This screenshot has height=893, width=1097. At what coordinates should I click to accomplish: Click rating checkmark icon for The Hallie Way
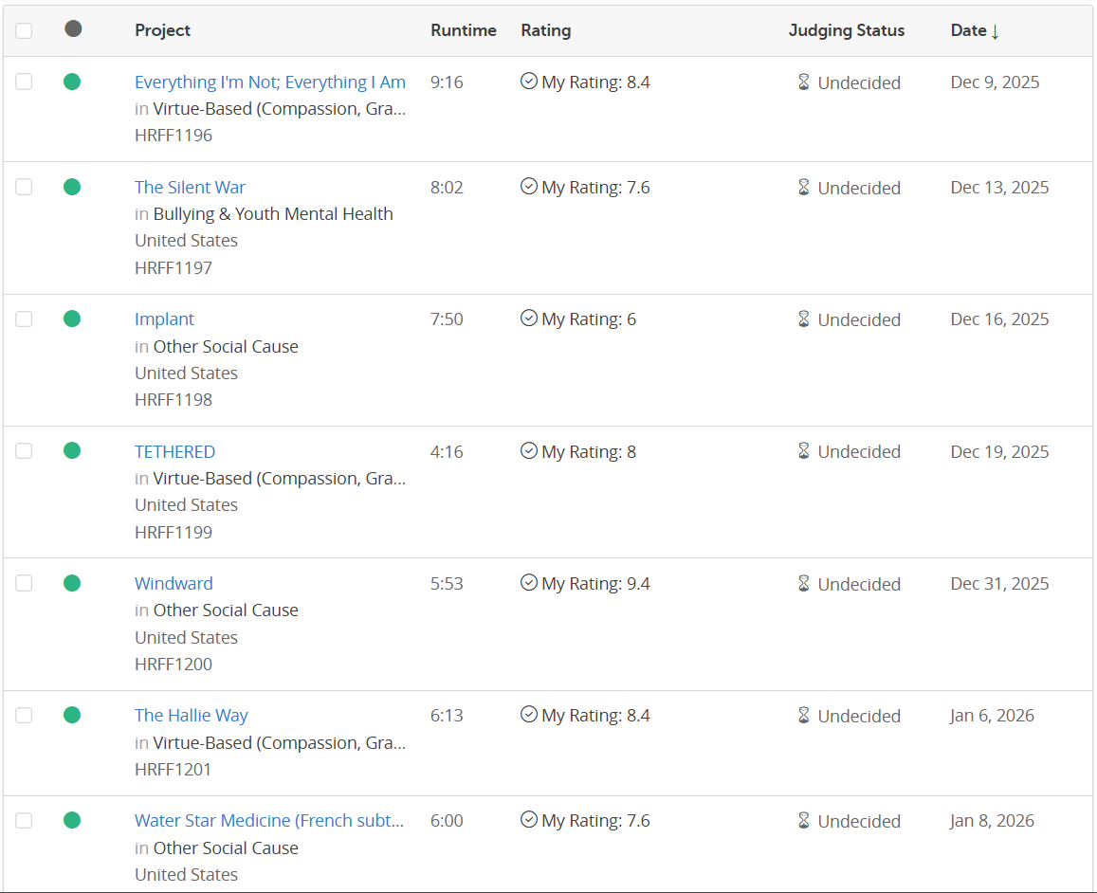pyautogui.click(x=529, y=715)
